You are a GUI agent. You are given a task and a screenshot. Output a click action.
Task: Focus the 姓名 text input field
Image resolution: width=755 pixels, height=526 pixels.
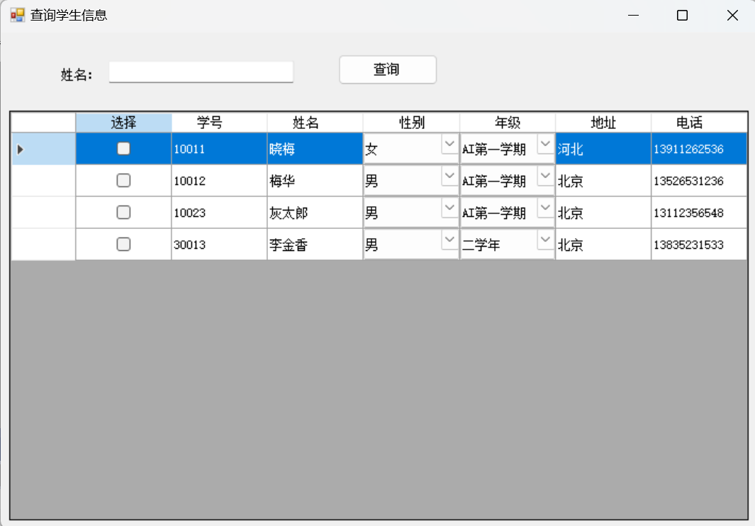pyautogui.click(x=201, y=72)
